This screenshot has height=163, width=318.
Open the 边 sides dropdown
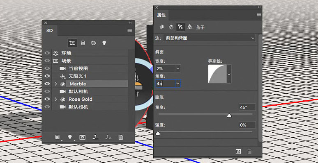pos(210,38)
